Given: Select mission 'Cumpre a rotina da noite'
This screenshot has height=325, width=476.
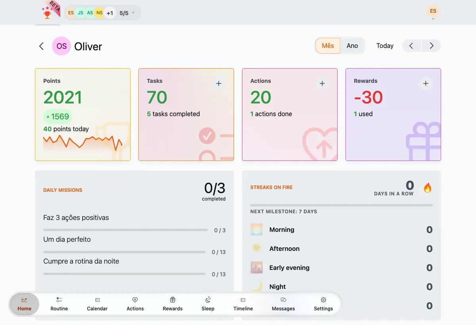Looking at the screenshot, I should (x=81, y=261).
